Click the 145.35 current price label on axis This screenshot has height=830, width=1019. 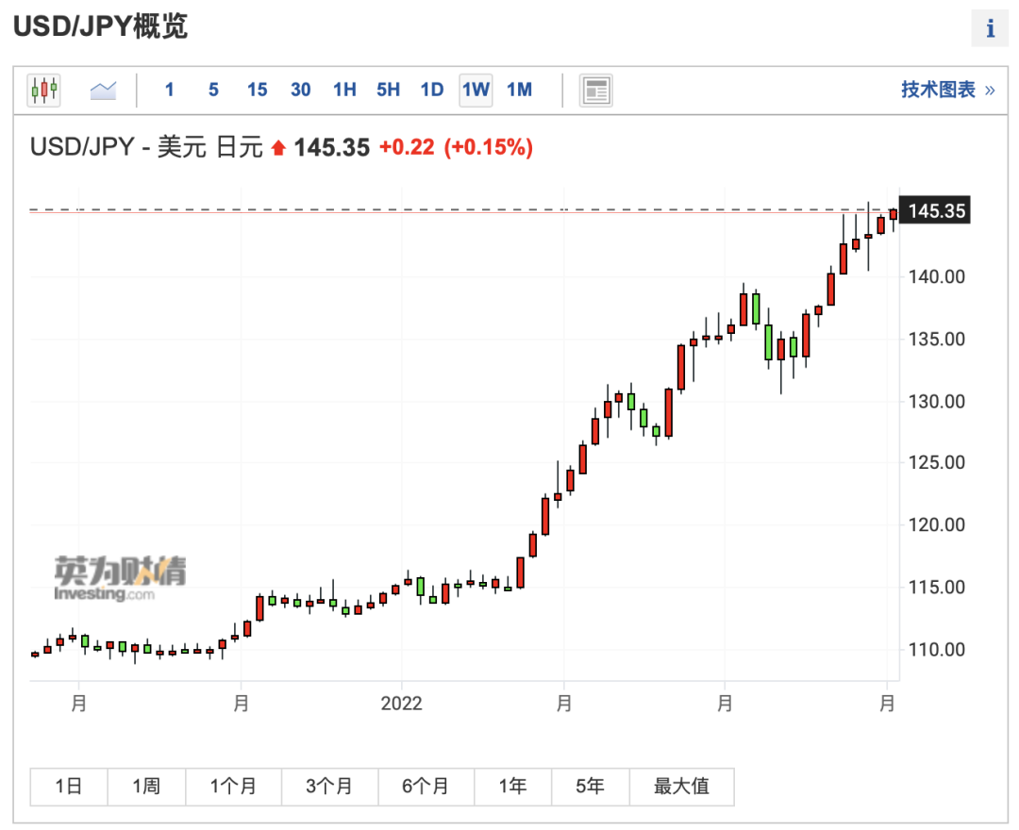point(934,210)
